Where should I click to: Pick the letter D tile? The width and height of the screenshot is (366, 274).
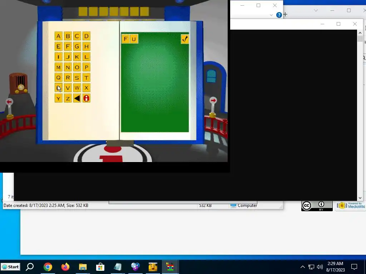[x=86, y=36]
